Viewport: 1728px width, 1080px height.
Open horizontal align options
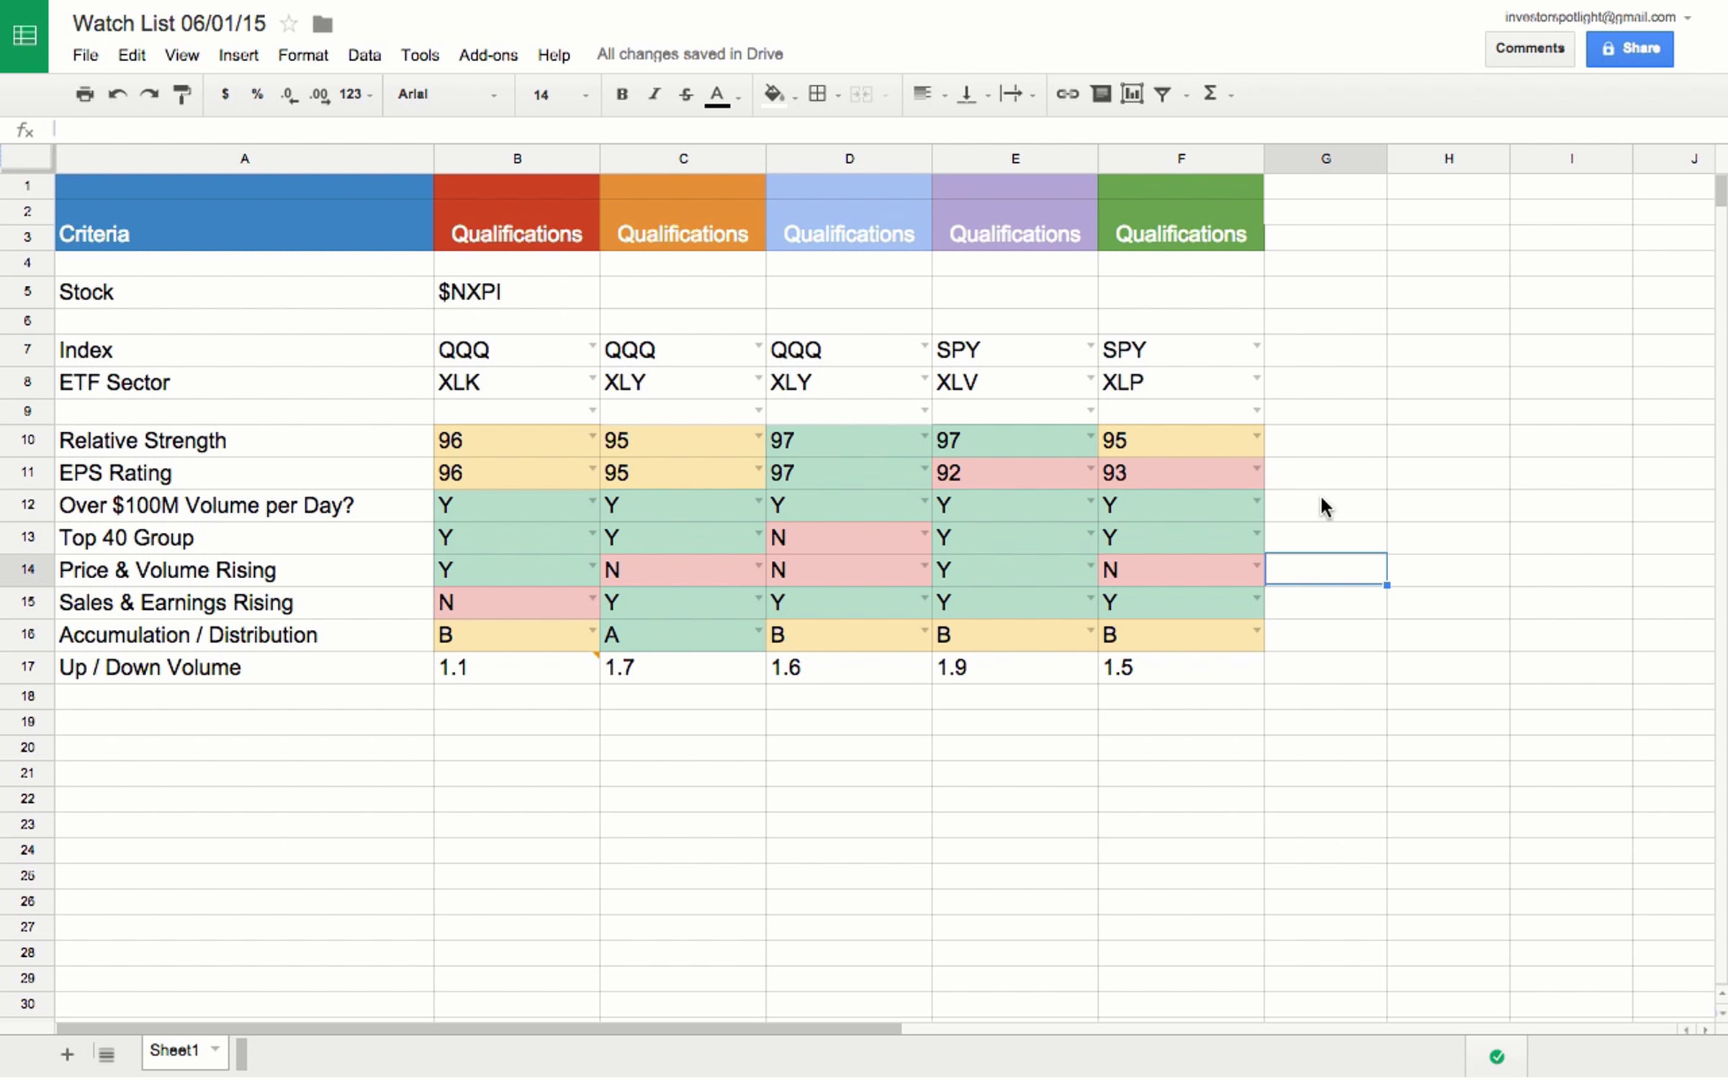coord(922,94)
